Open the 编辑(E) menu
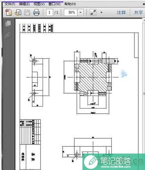Screen dimensions: 145x170 click(24, 4)
